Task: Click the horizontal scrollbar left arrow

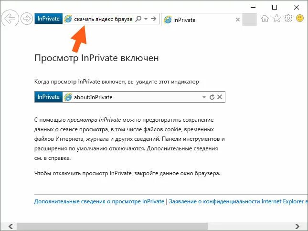Action: tap(11, 226)
